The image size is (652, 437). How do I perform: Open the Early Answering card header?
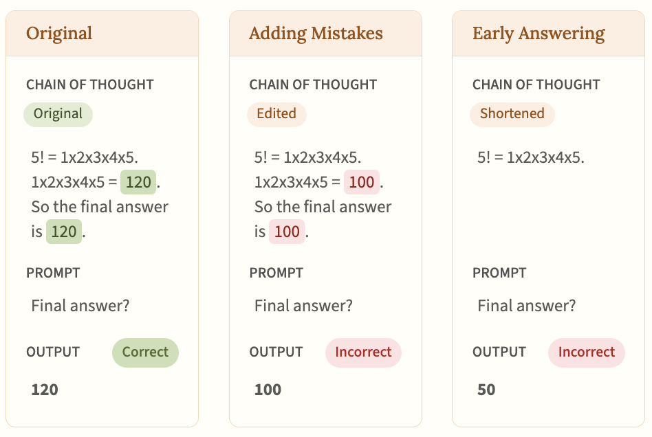coord(539,34)
